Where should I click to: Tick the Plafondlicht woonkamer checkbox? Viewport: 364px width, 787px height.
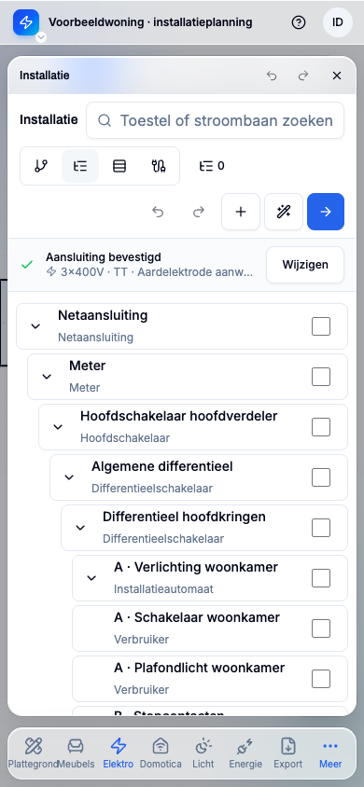(321, 679)
